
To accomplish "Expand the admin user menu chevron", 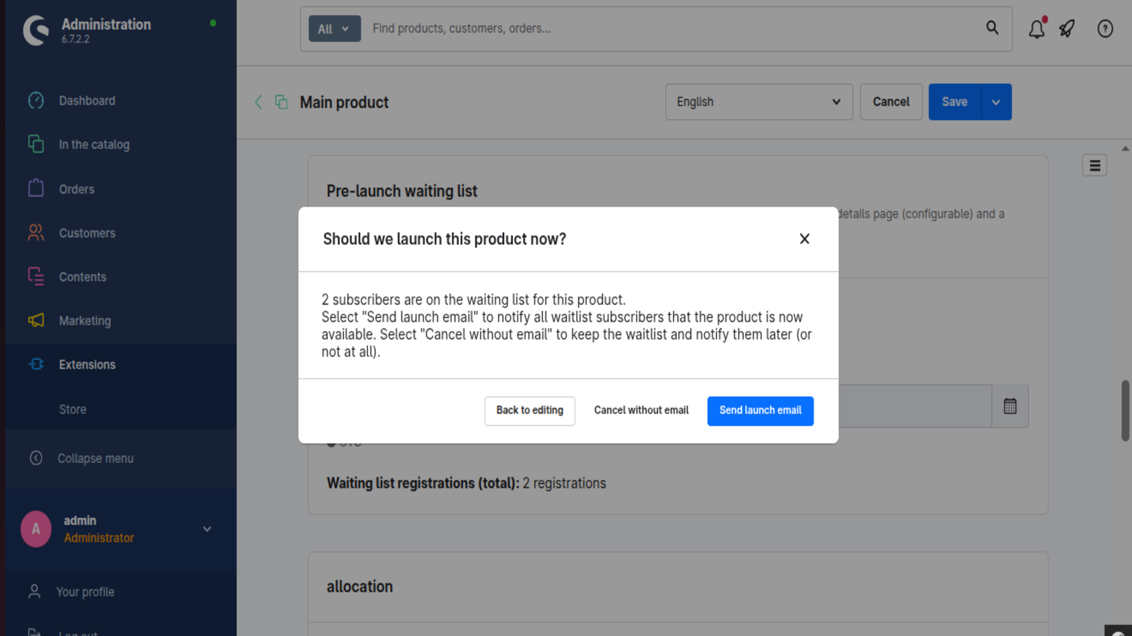I will [x=207, y=529].
